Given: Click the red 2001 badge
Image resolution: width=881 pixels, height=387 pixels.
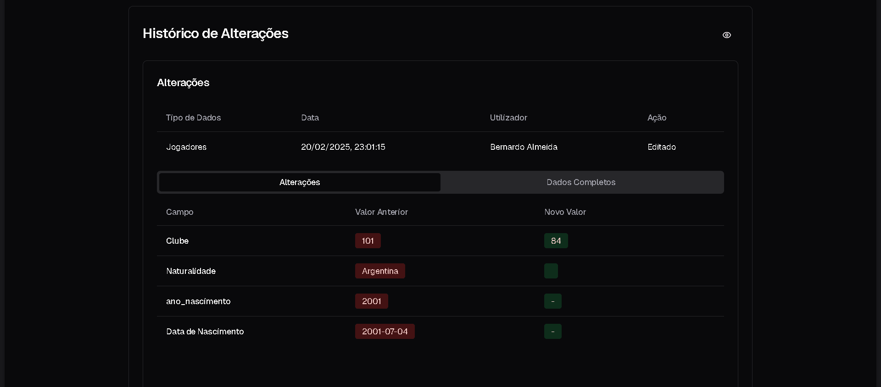Looking at the screenshot, I should coord(371,301).
